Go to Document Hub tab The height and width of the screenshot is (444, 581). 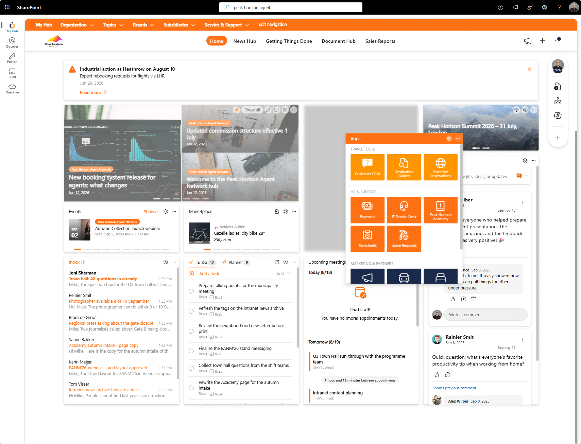[339, 41]
